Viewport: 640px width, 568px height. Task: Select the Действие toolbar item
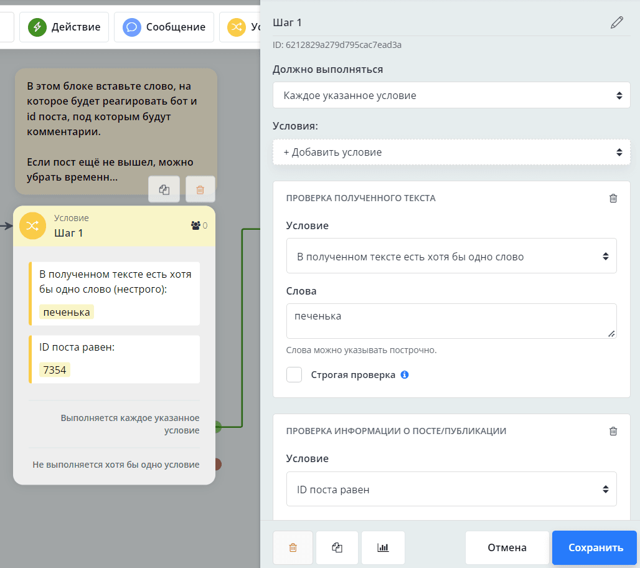click(x=64, y=27)
